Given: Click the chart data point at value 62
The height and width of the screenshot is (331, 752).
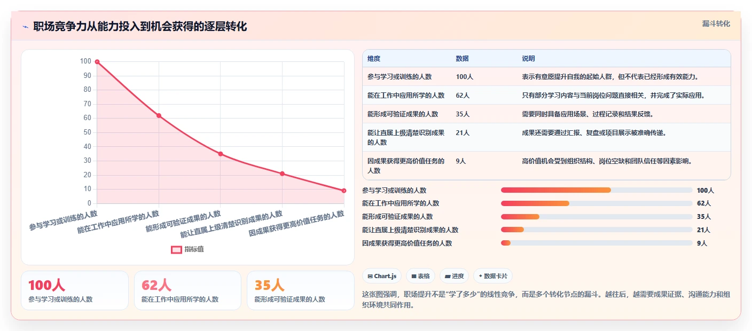Looking at the screenshot, I should tap(159, 116).
